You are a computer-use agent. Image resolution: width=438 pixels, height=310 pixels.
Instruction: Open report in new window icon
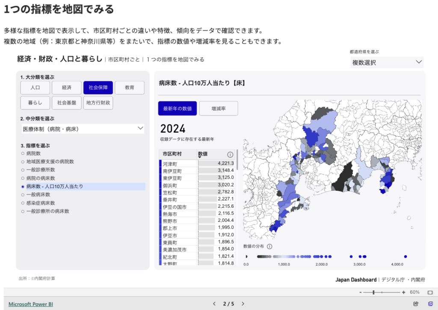coord(430,304)
